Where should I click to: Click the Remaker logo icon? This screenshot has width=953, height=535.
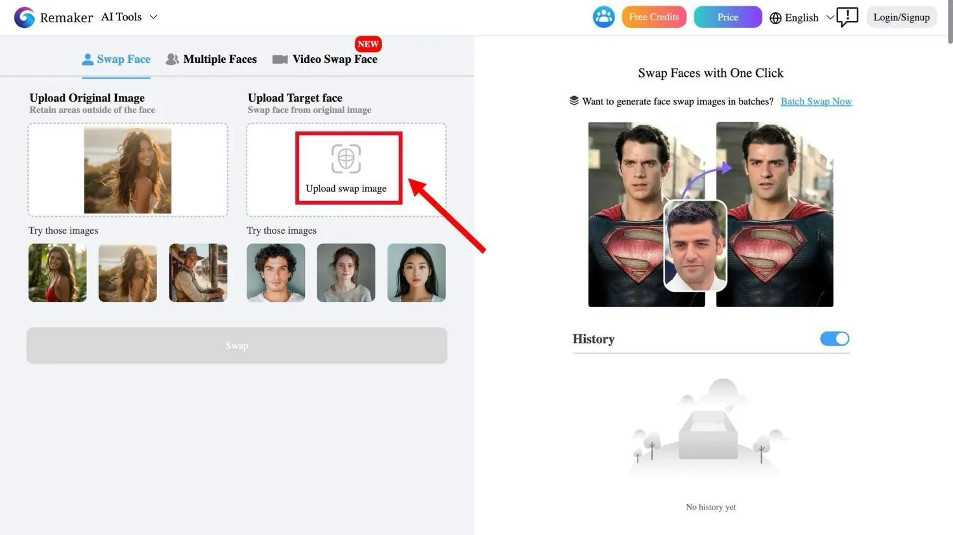pos(24,17)
